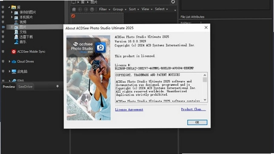274x154 pixels.
Task: Click inside the copyright notices text box
Action: pyautogui.click(x=159, y=87)
